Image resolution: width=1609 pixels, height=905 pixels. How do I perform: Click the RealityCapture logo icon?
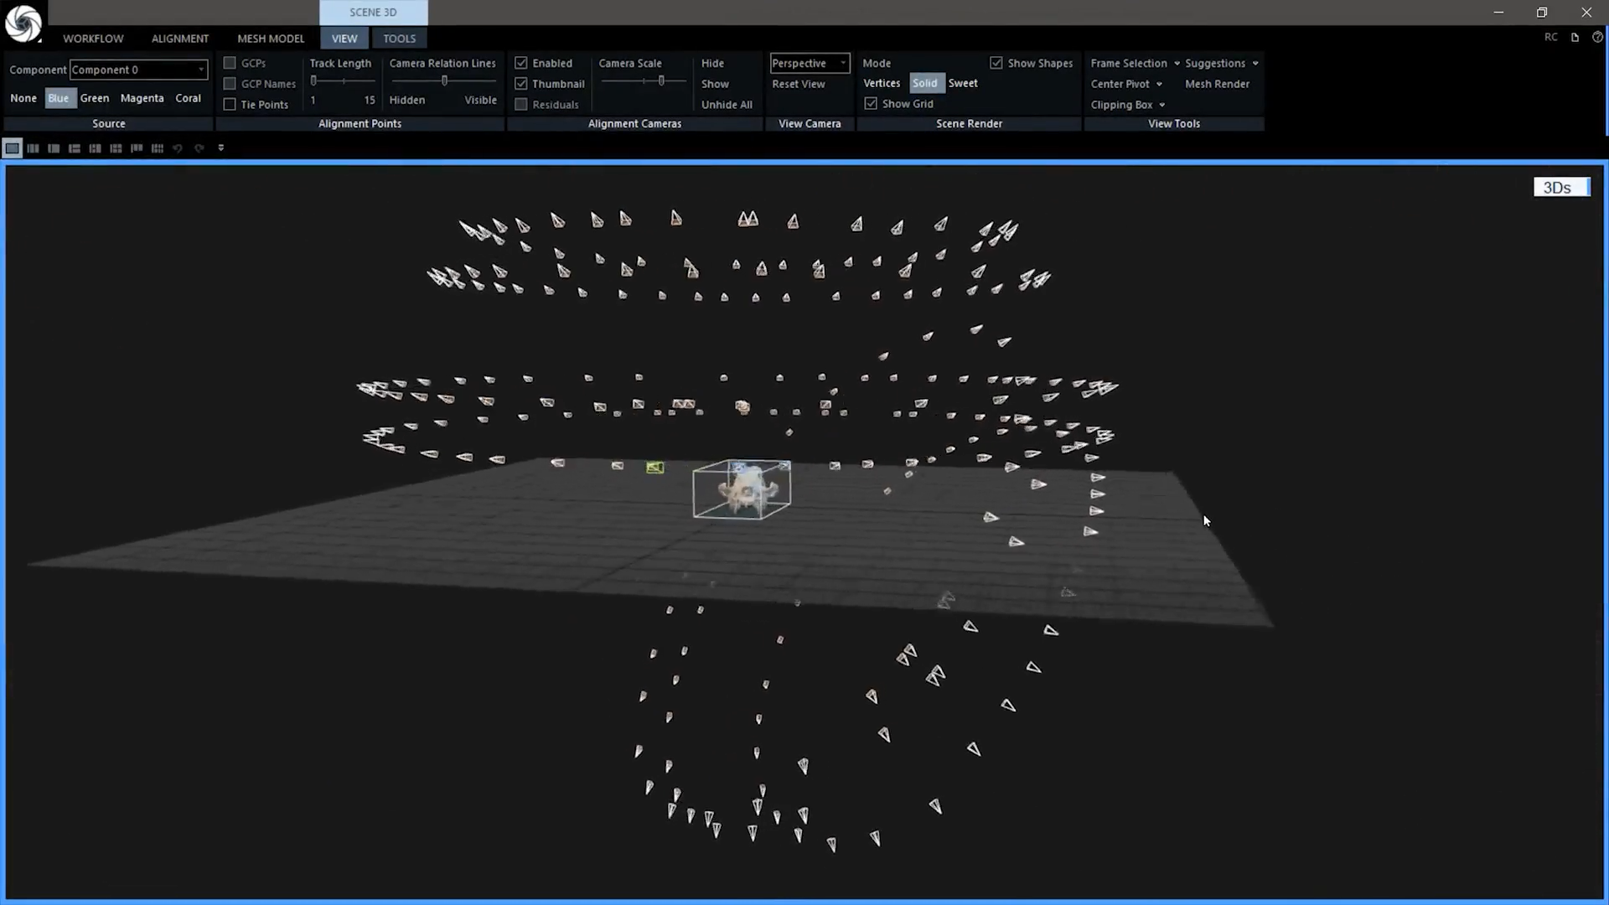click(x=23, y=23)
